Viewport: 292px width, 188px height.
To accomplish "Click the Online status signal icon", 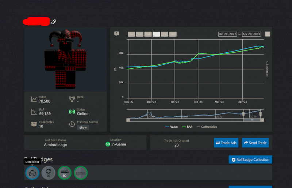I will pos(72,112).
